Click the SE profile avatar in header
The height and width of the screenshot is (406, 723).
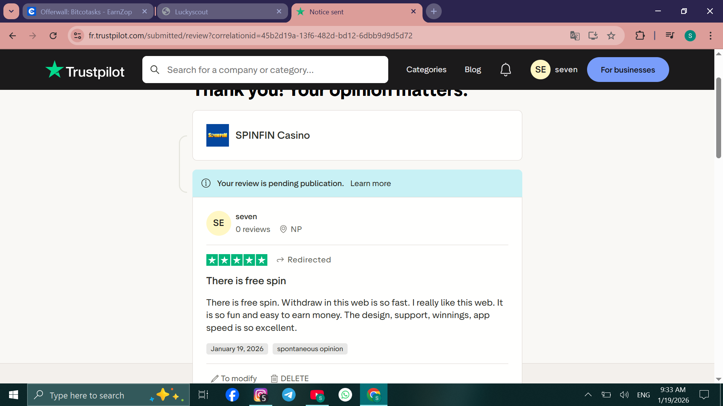(x=540, y=70)
